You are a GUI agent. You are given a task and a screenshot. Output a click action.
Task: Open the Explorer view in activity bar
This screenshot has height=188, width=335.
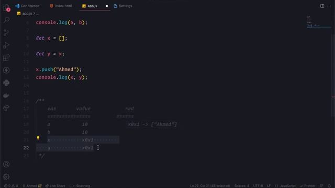pyautogui.click(x=6, y=8)
